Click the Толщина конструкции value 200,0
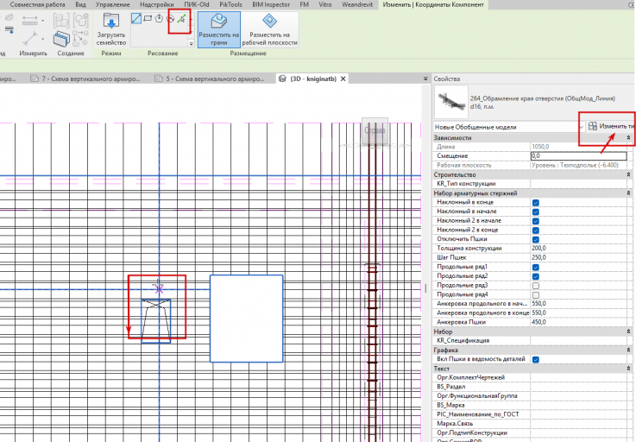Image resolution: width=636 pixels, height=442 pixels. pyautogui.click(x=579, y=249)
